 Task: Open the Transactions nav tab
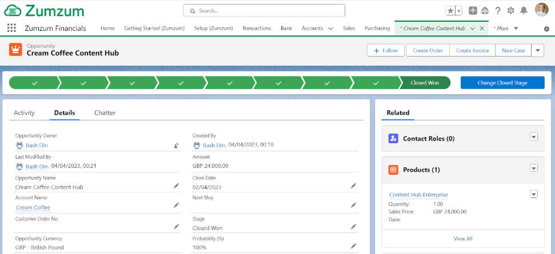[257, 29]
